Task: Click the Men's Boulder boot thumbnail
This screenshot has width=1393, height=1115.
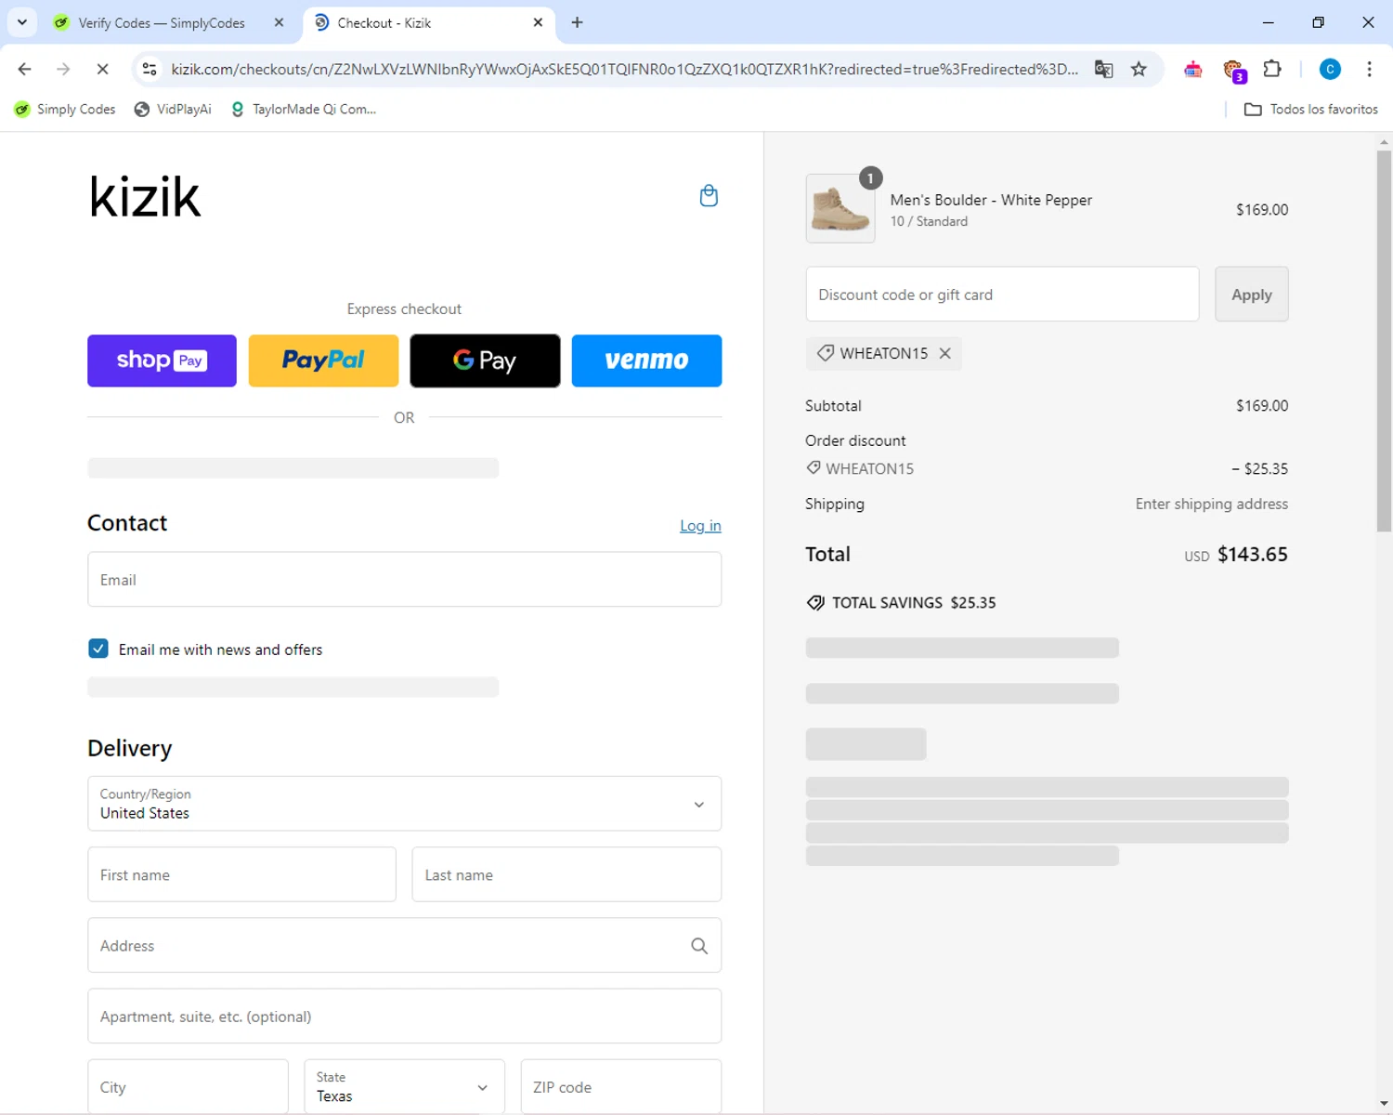Action: pos(840,209)
